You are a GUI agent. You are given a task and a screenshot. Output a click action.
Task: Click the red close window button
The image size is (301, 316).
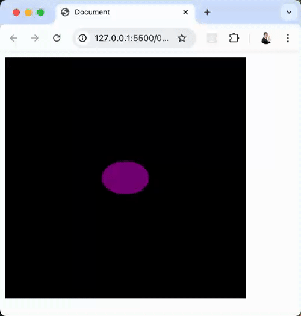pos(16,13)
